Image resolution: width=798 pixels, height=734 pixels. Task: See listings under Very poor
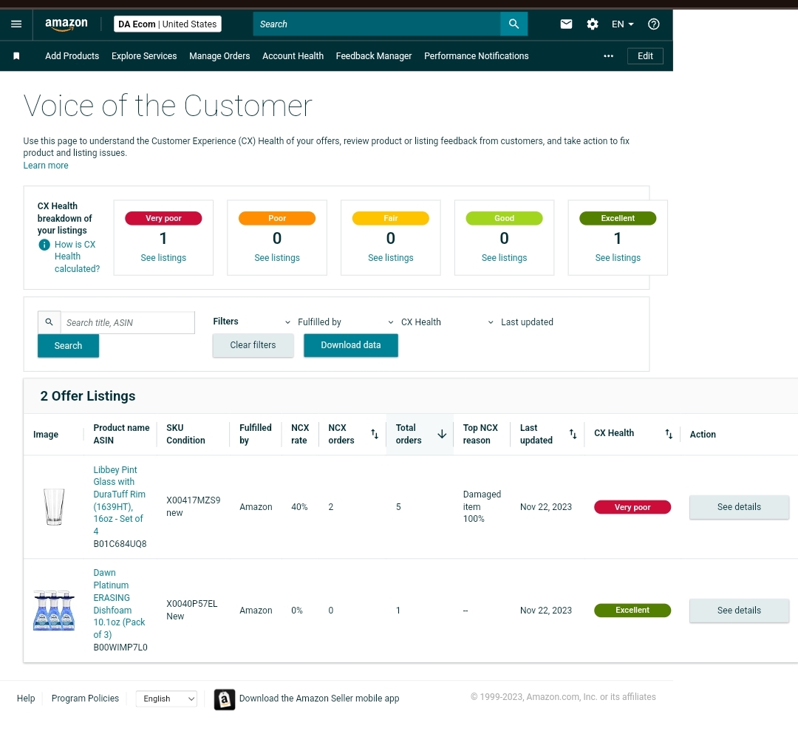[163, 258]
